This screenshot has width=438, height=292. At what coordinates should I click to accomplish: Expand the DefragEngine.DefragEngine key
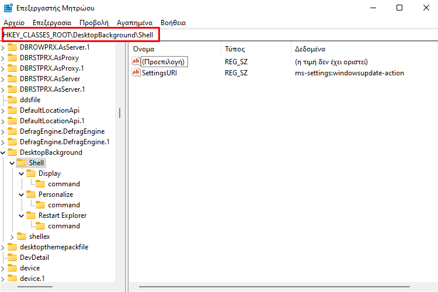(x=3, y=131)
